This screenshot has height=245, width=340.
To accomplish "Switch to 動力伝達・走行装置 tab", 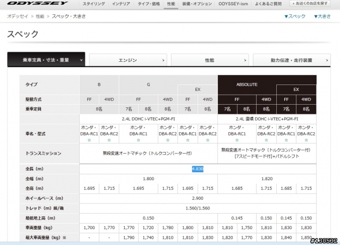I will (292, 60).
